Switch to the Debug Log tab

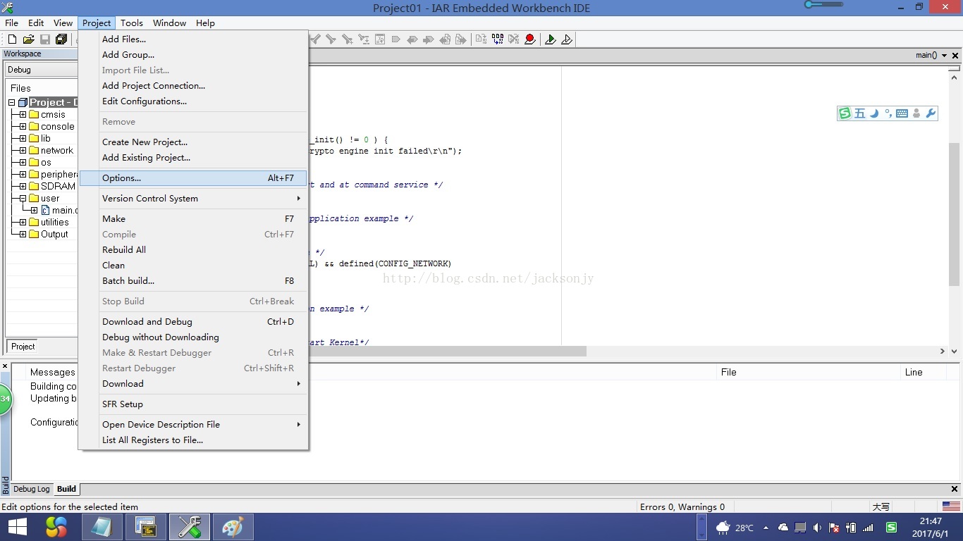point(32,489)
